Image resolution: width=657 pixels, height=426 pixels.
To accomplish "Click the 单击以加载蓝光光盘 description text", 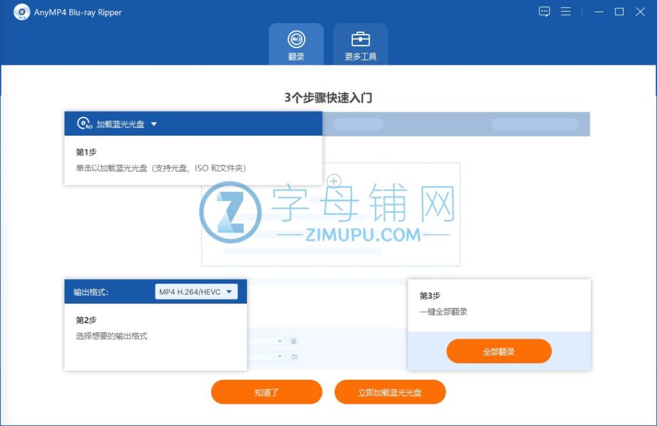I will pyautogui.click(x=161, y=168).
